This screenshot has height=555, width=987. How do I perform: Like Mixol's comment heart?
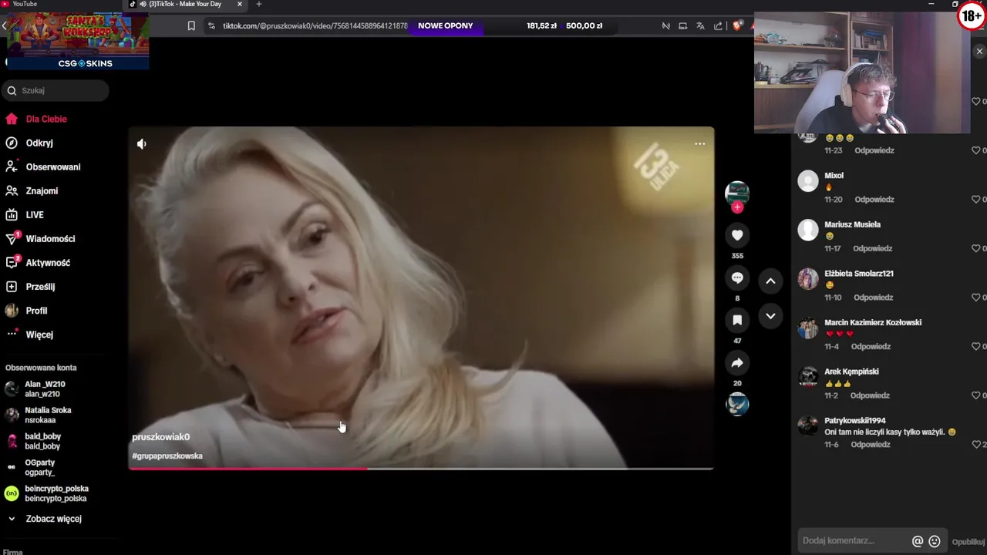tap(976, 200)
